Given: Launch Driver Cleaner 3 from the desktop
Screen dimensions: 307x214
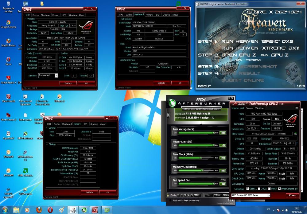Looking at the screenshot, I should [x=8, y=117].
